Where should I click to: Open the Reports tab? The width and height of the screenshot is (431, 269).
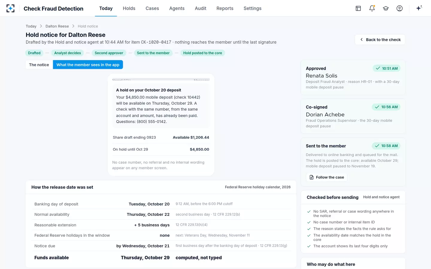tap(225, 8)
